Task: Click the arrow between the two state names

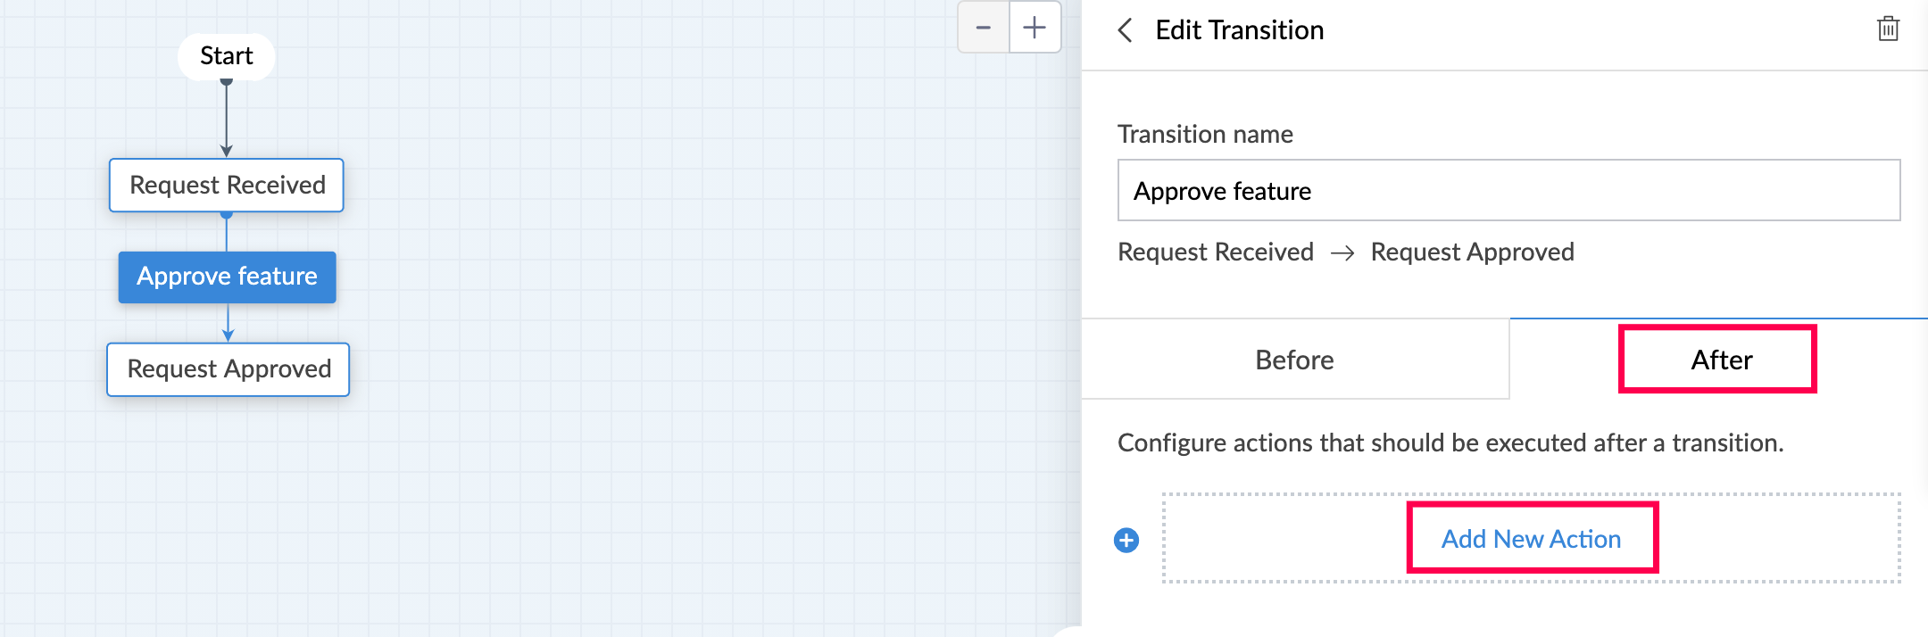Action: pos(1342,253)
